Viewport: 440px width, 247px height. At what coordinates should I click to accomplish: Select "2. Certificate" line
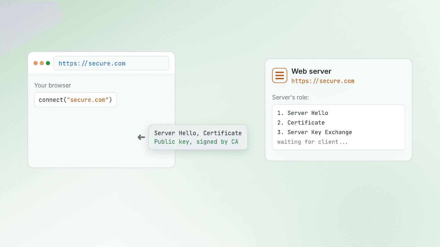click(301, 122)
